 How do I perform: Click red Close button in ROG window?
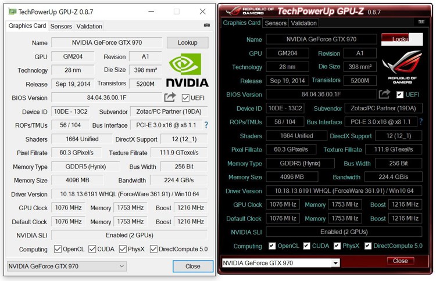pyautogui.click(x=400, y=261)
